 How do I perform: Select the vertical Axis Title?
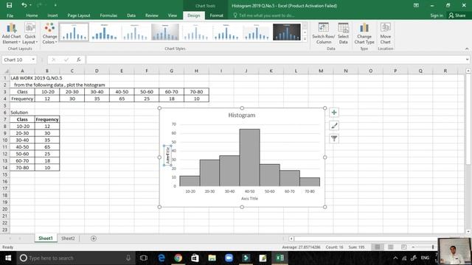pyautogui.click(x=167, y=155)
